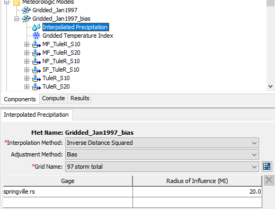The height and width of the screenshot is (209, 275).
Task: Click the Meteorologic Models folder label
Action: 48,2
